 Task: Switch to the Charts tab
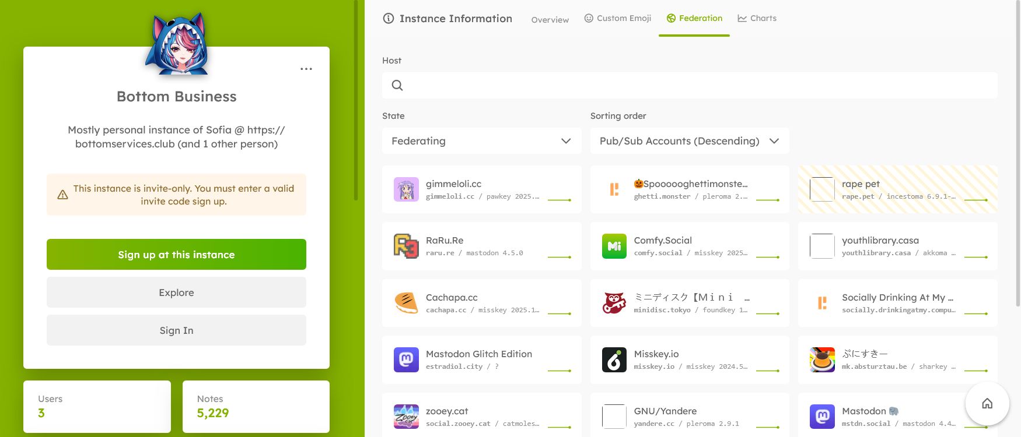point(757,18)
